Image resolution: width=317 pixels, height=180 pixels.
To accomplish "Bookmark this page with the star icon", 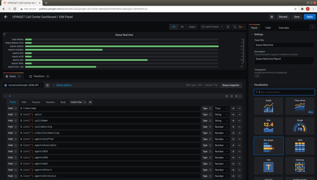I will [x=295, y=9].
